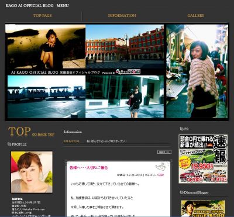The height and width of the screenshot is (217, 234).
Task: Click the DiamondBlogger heading icon
Action: [181, 192]
